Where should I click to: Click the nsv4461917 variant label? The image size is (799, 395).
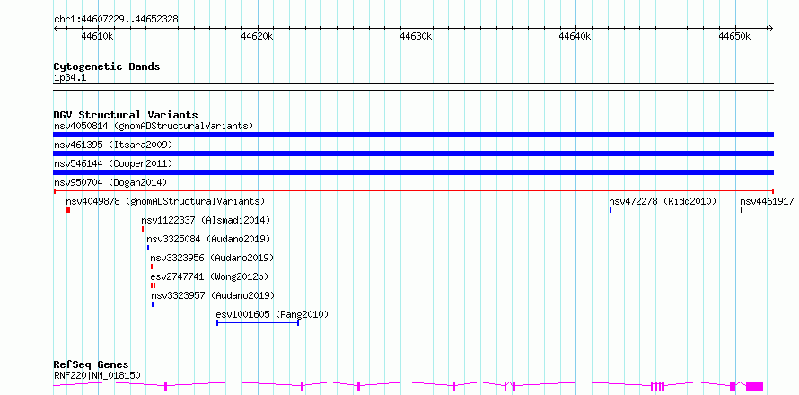(767, 201)
